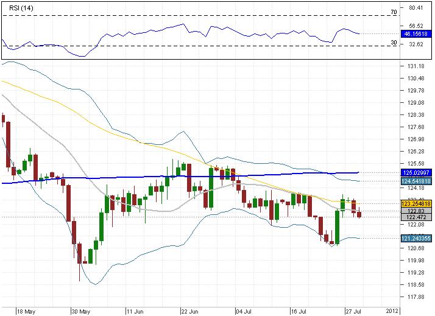
Task: Click the RSI overbought level 70 label
Action: [394, 12]
